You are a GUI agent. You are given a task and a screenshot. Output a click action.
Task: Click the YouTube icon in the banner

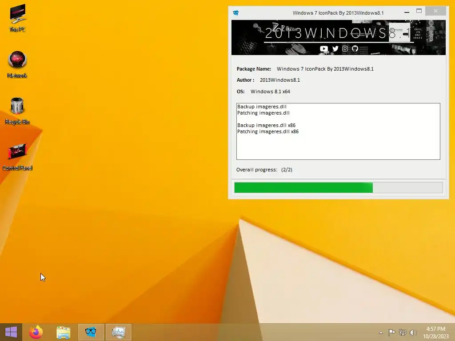coord(324,49)
